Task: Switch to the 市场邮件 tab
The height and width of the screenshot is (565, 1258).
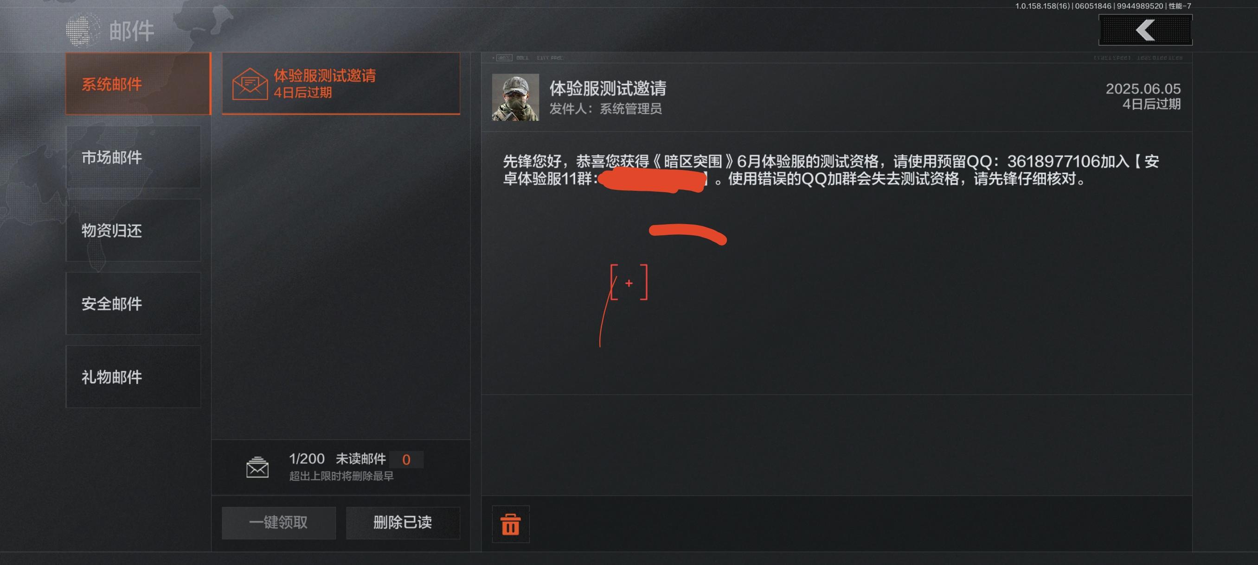Action: pyautogui.click(x=133, y=157)
